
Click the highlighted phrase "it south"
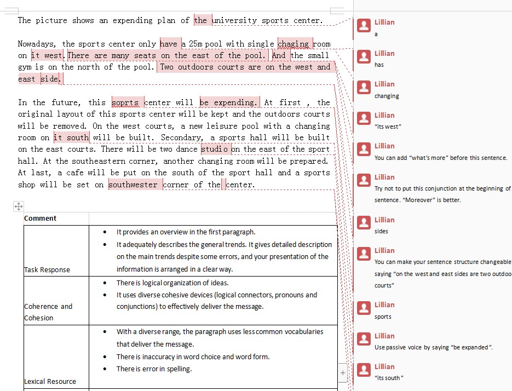click(x=71, y=137)
